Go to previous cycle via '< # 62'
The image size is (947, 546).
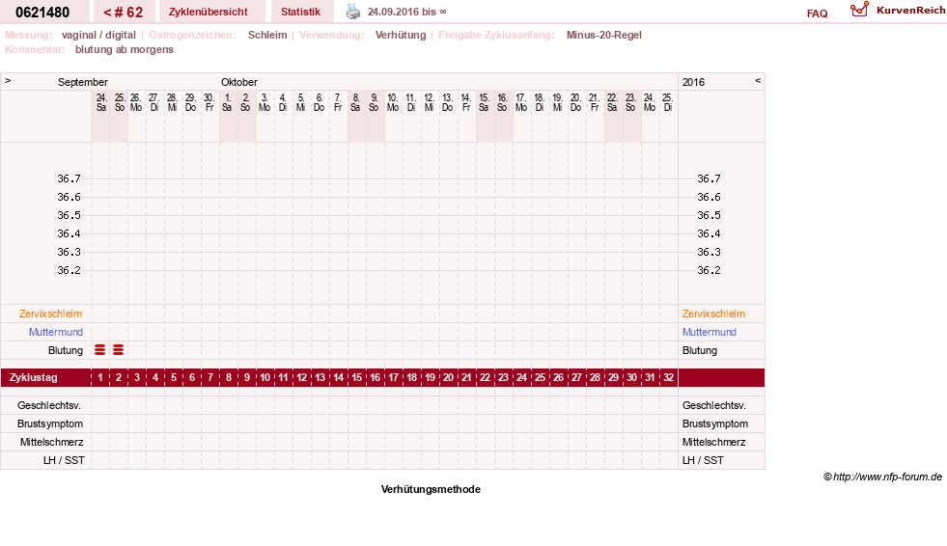point(124,13)
